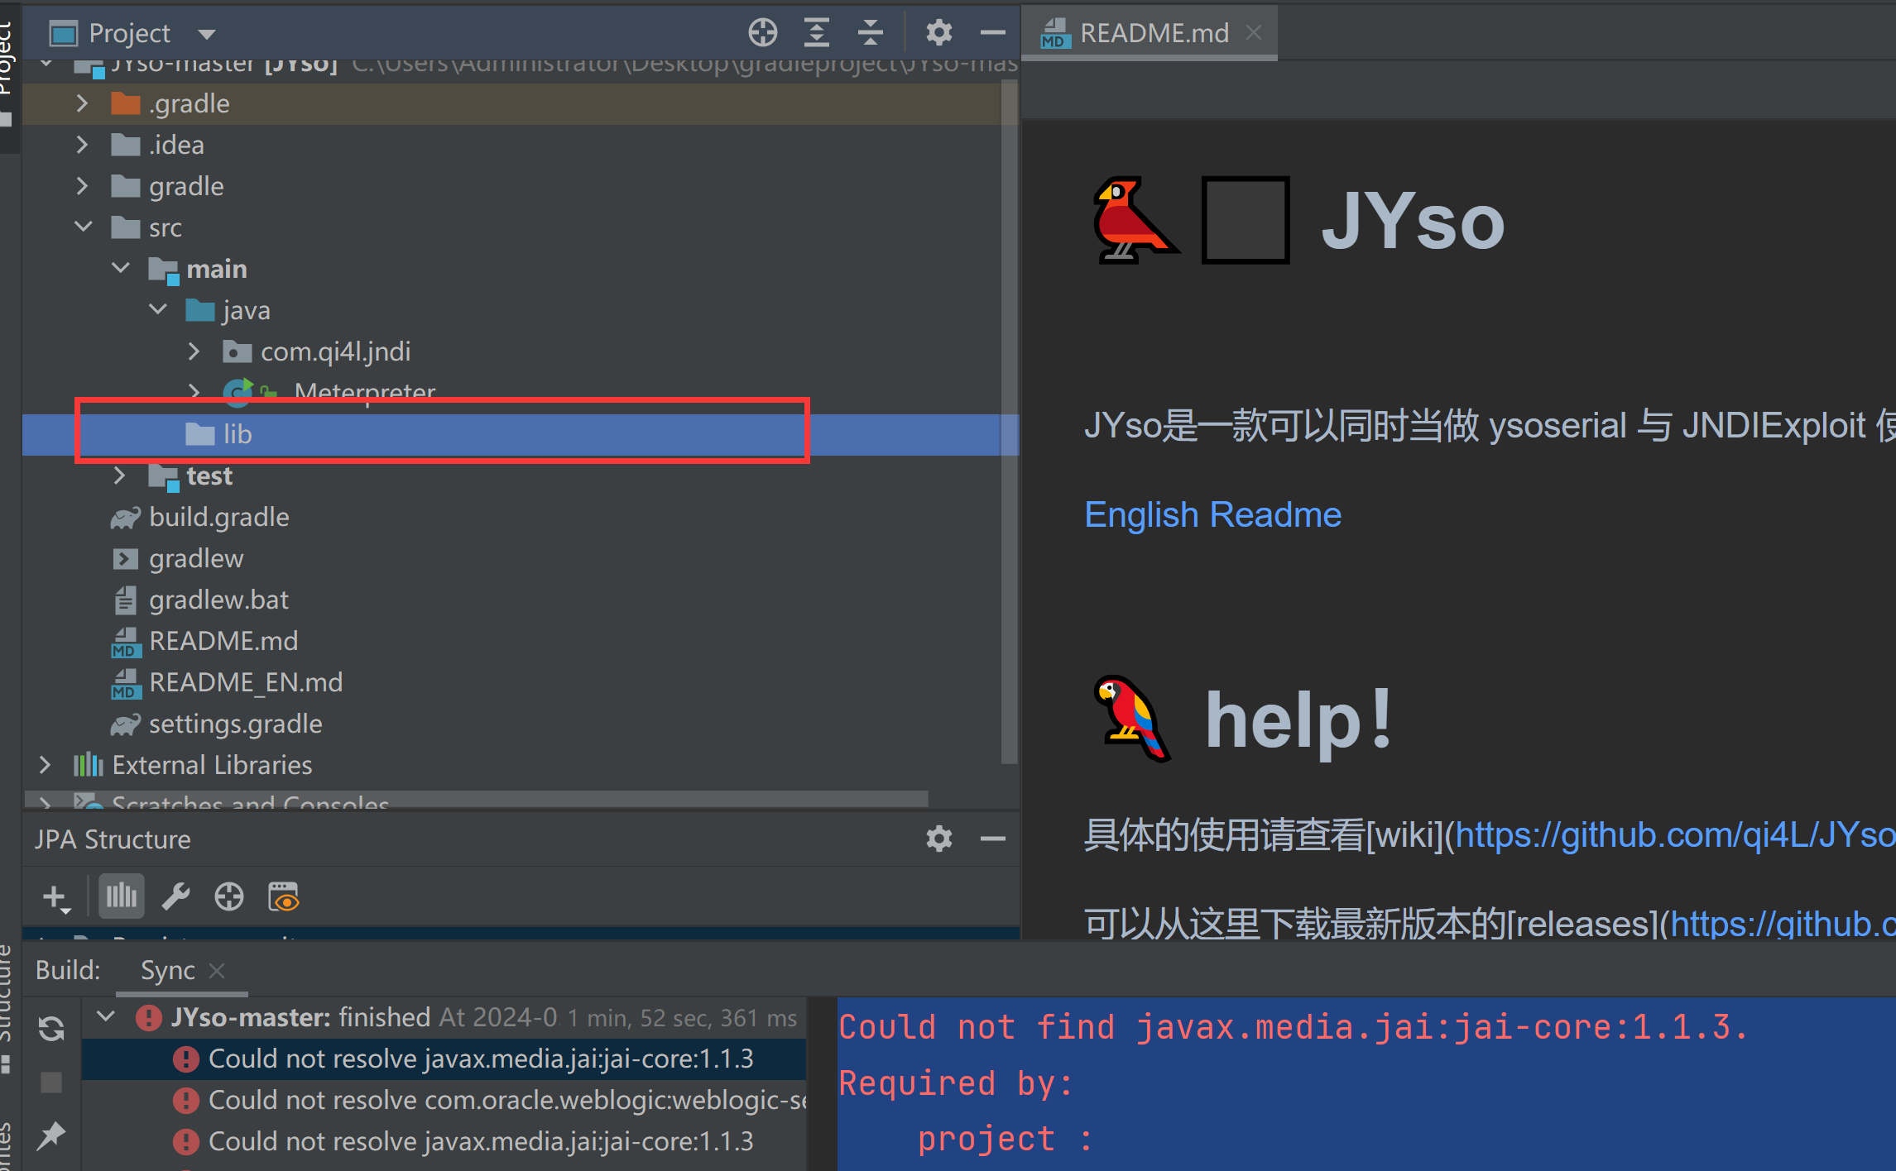
Task: Click the gradle elephant icon of build.gradle
Action: pos(126,518)
